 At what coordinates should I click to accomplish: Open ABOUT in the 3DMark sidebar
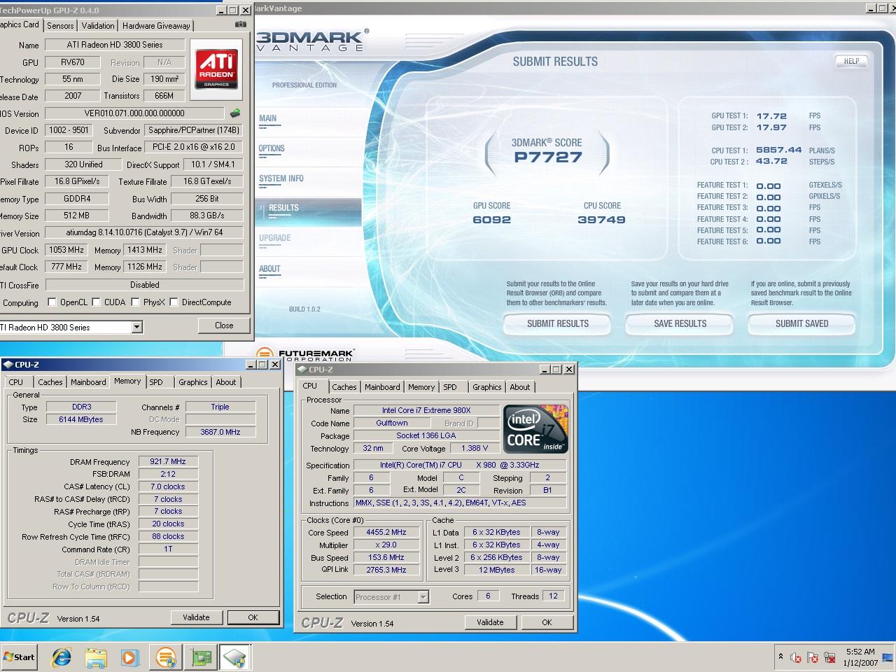click(269, 269)
